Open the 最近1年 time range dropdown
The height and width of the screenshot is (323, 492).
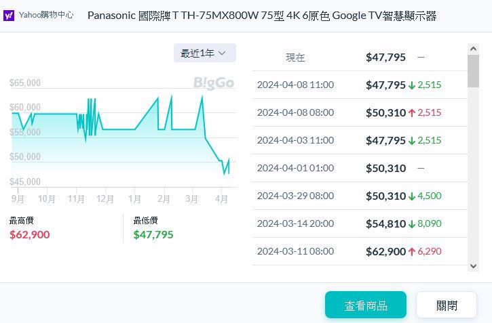tap(204, 53)
